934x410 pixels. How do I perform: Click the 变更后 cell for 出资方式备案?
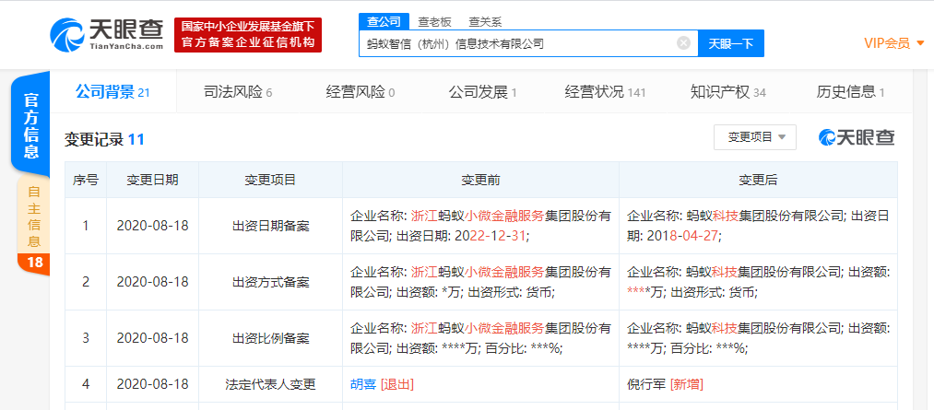pyautogui.click(x=758, y=282)
